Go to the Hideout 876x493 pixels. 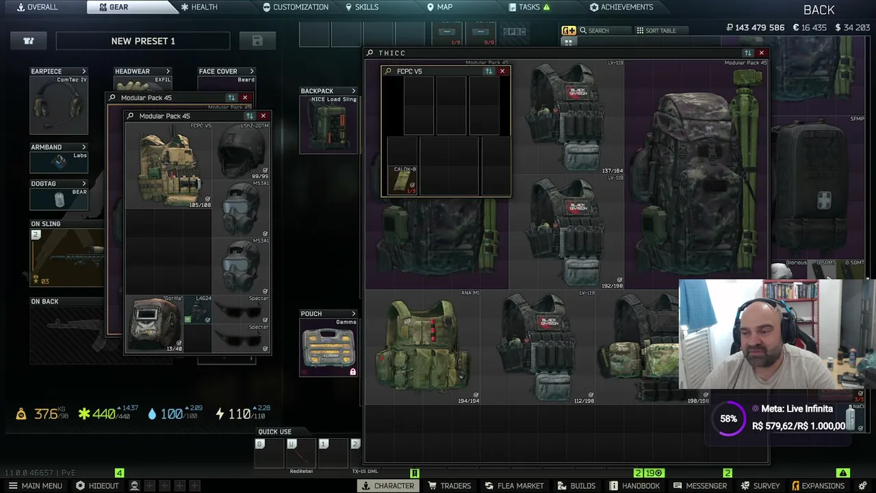97,485
